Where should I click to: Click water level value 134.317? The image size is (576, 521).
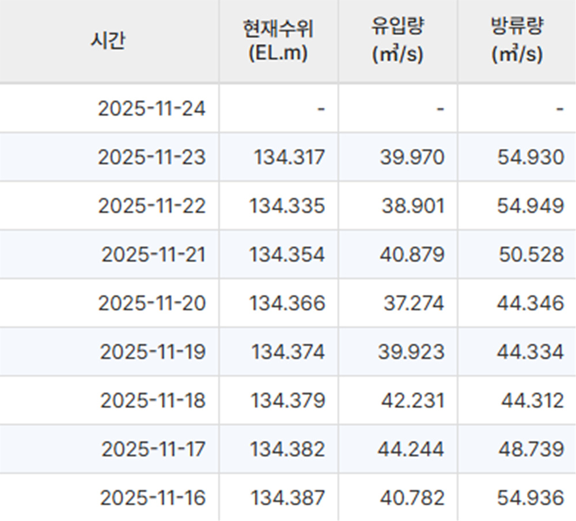(x=289, y=157)
